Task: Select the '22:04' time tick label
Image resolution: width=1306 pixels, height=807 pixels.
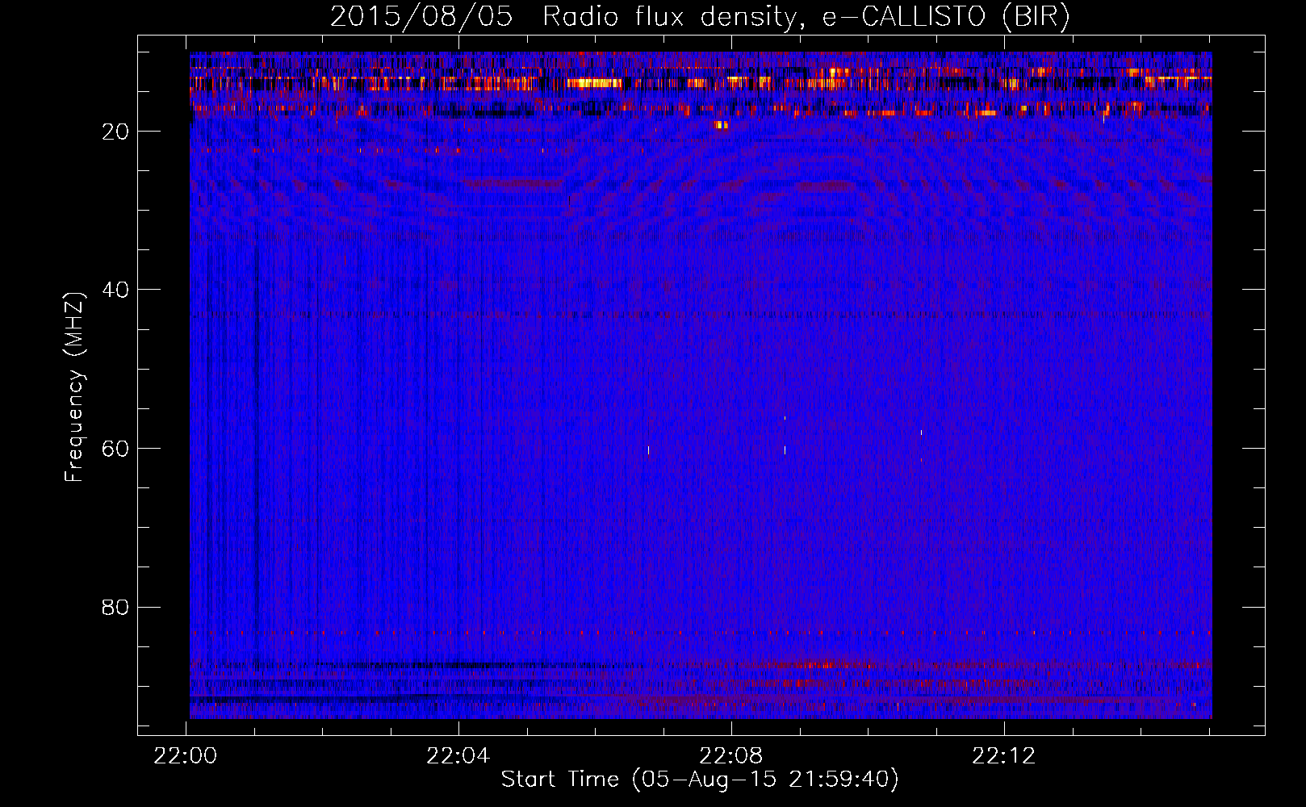Action: [458, 756]
